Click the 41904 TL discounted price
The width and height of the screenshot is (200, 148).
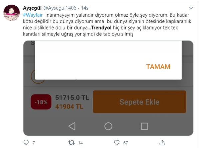[x=69, y=107]
